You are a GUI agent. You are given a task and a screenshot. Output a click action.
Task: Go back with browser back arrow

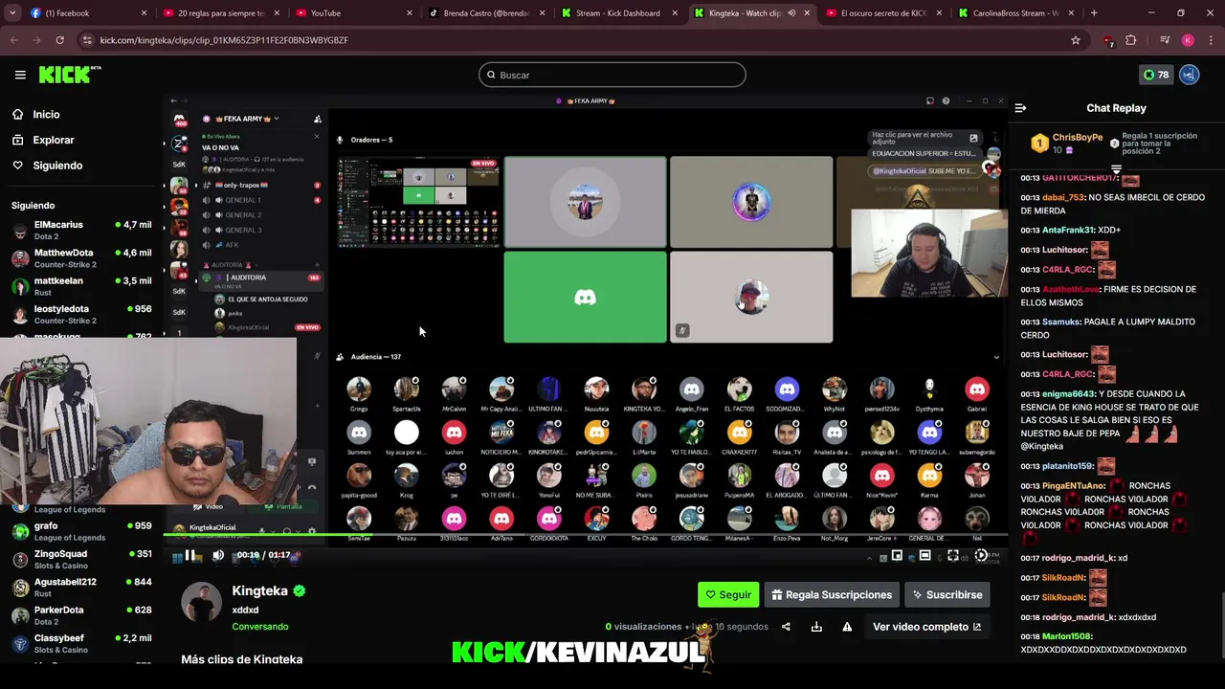click(x=14, y=40)
